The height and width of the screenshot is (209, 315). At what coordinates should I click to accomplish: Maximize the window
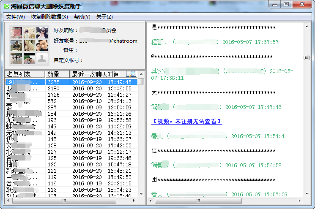[286, 4]
